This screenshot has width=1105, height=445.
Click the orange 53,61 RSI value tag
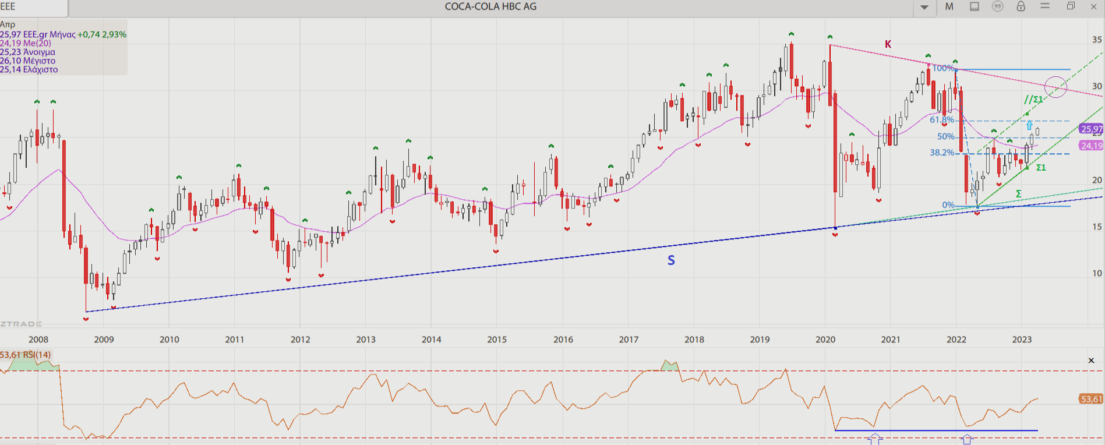tap(1091, 399)
